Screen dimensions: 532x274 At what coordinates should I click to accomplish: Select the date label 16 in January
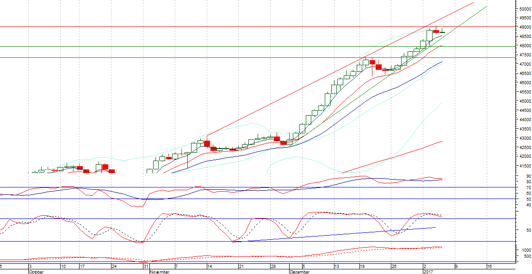coord(489,267)
